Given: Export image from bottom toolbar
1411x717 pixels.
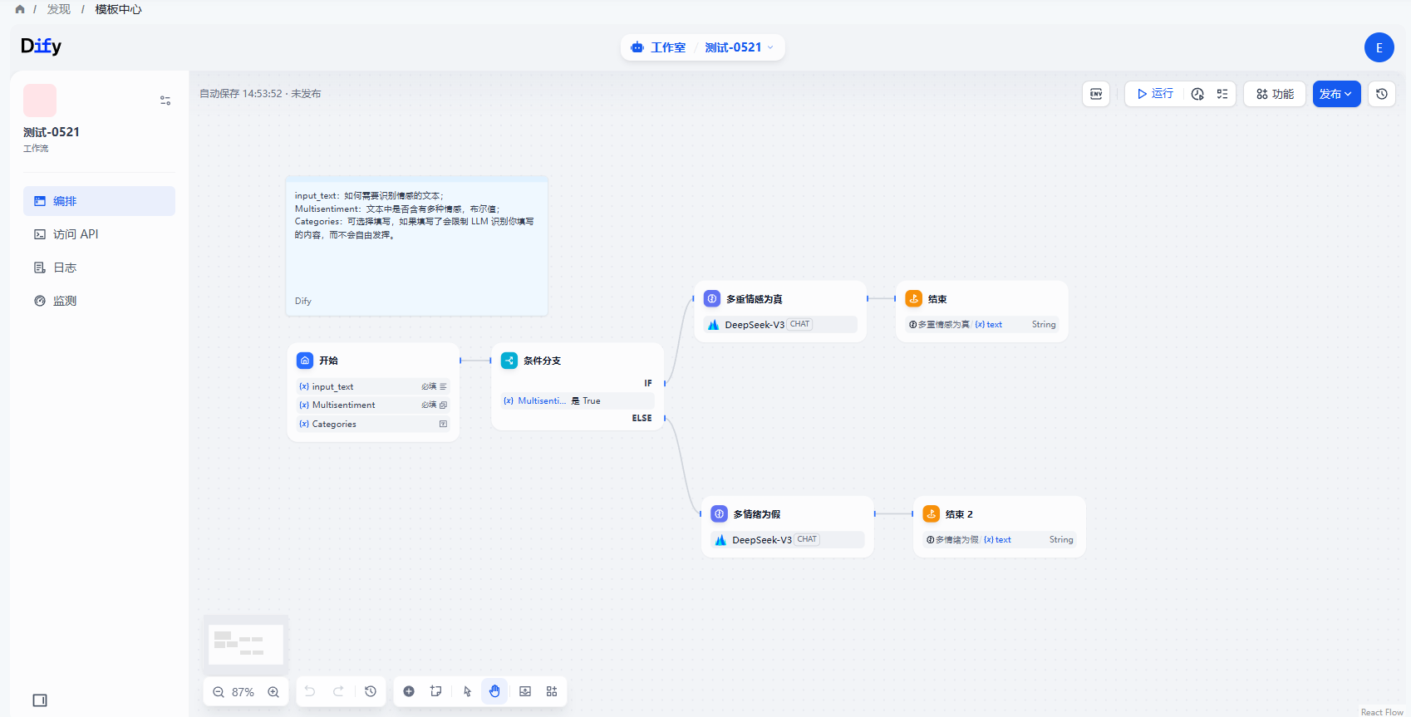Looking at the screenshot, I should coord(525,691).
